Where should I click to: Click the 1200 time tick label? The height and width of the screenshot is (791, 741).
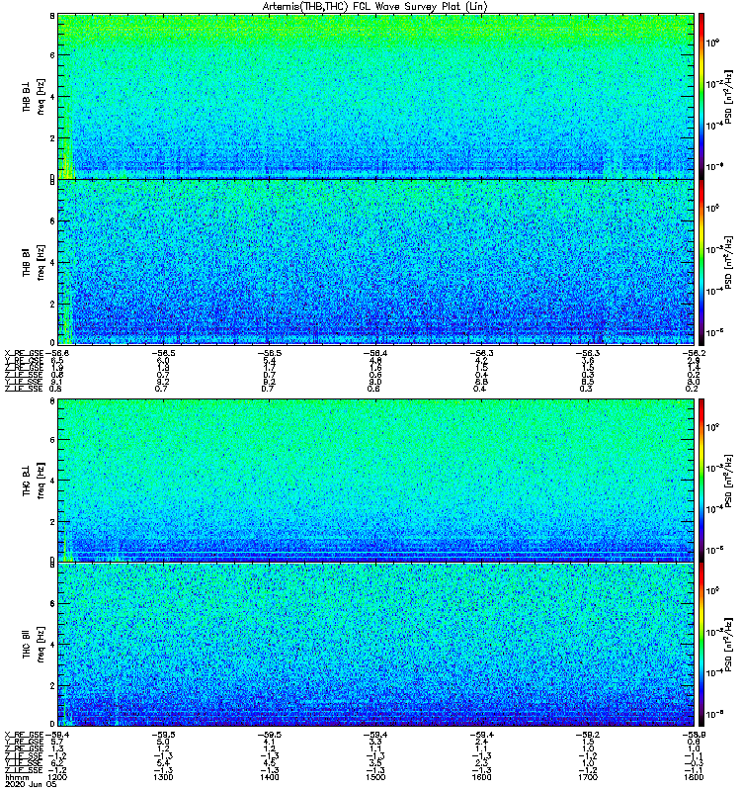pos(57,777)
